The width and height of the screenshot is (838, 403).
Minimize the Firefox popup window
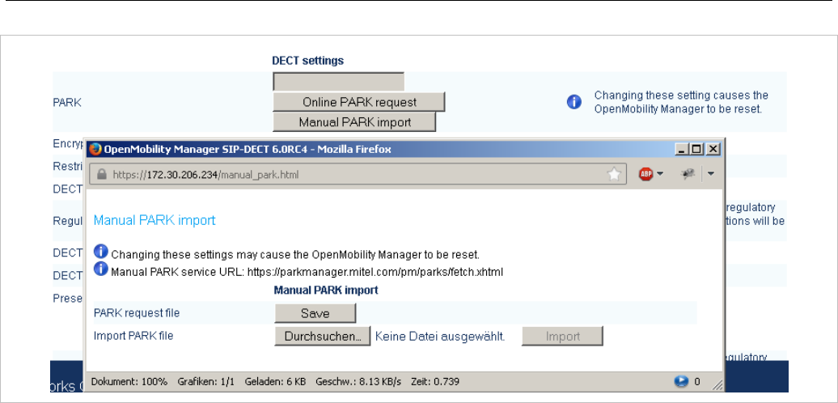tap(680, 149)
